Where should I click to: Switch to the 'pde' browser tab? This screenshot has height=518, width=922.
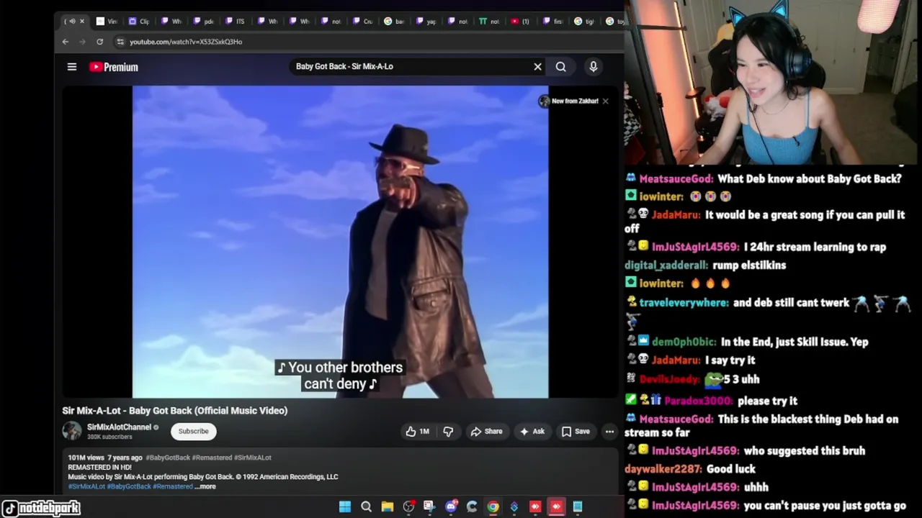[204, 21]
